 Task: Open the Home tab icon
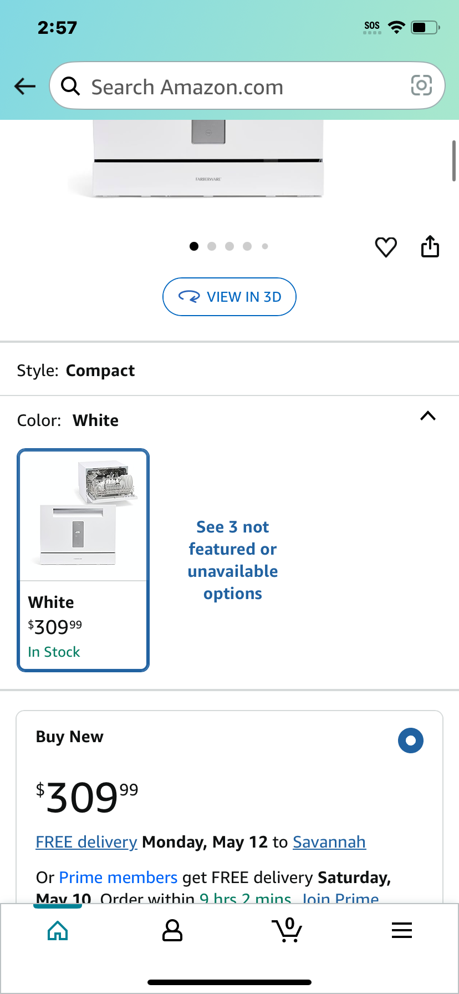click(x=58, y=930)
